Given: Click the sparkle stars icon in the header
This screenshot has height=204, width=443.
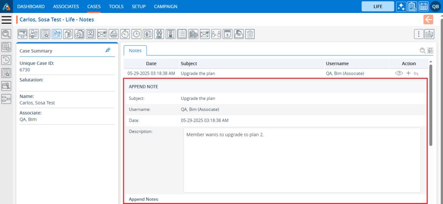Looking at the screenshot, I should click(401, 6).
